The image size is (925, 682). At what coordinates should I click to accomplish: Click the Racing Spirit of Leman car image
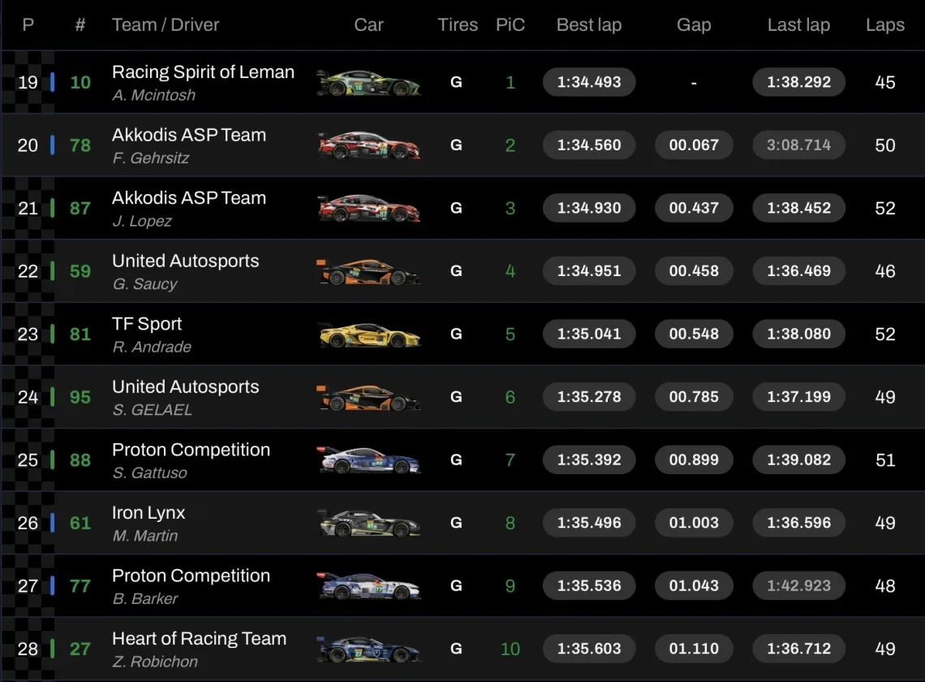click(368, 83)
